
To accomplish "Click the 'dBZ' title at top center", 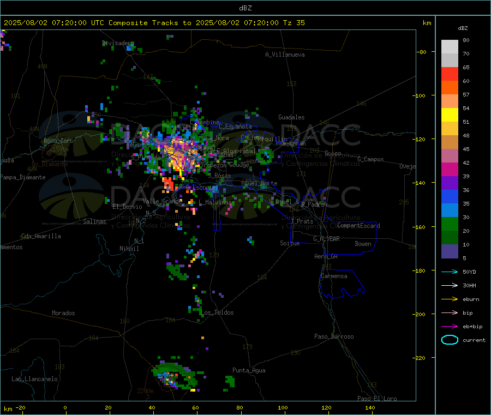I will [245, 8].
